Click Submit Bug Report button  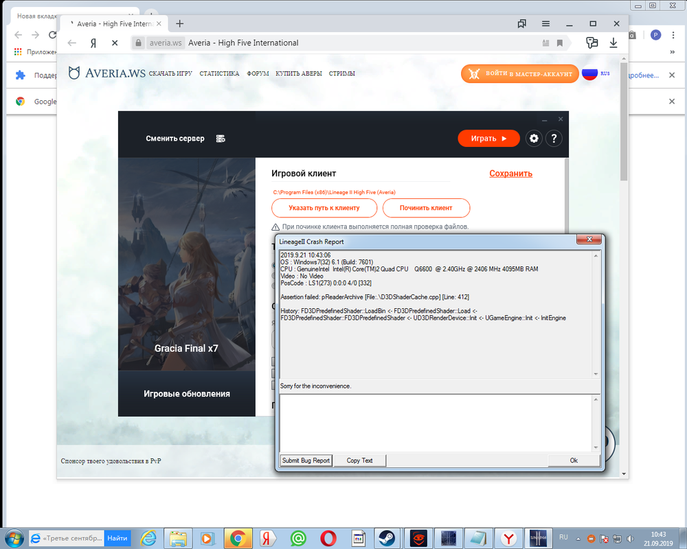pos(306,460)
